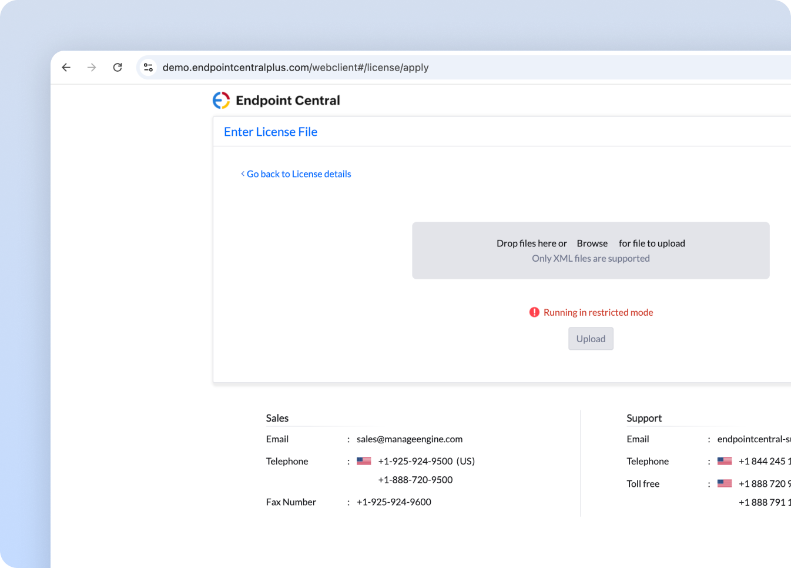Click the Support Email label
This screenshot has width=791, height=568.
[638, 439]
